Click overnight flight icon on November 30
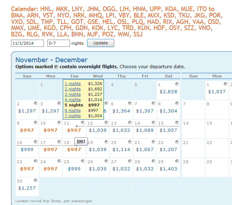Screen dimensions: 232x205 (x=36, y=180)
